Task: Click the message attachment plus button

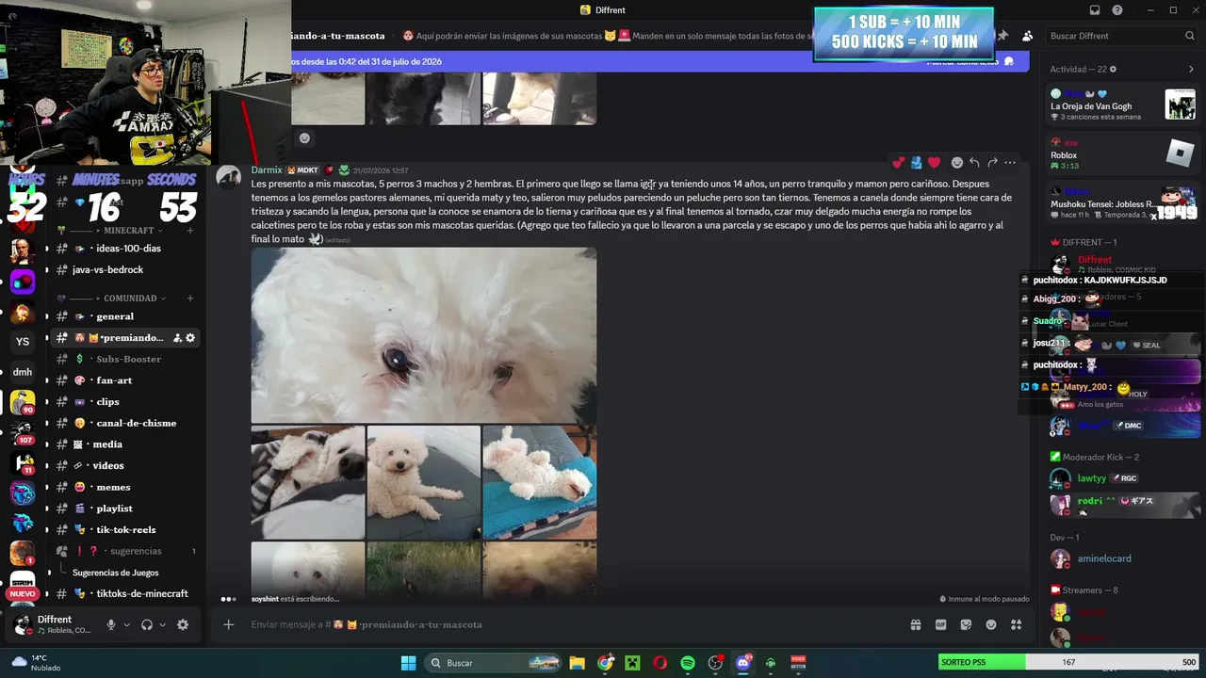Action: click(228, 624)
